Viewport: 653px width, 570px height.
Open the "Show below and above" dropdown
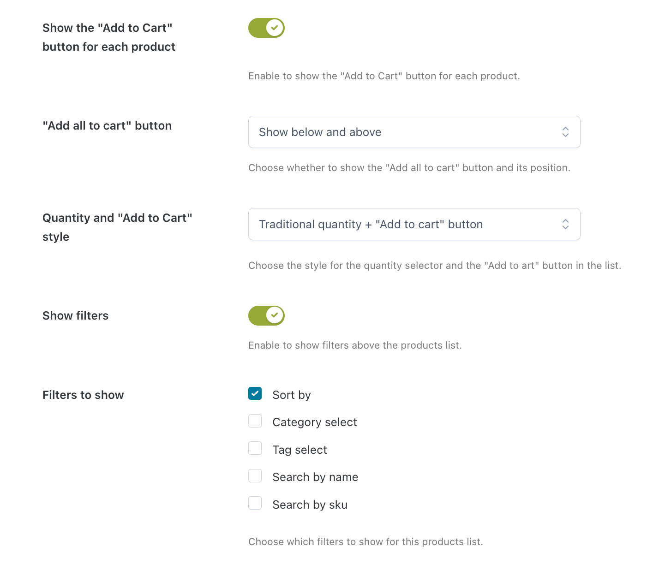(414, 132)
